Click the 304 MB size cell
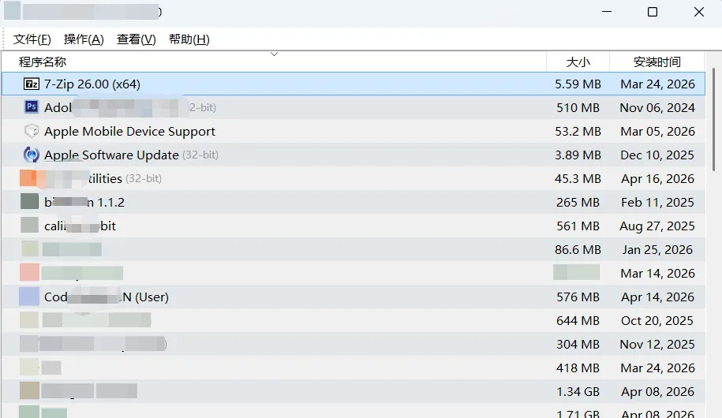Viewport: 722px width, 418px height. tap(578, 345)
